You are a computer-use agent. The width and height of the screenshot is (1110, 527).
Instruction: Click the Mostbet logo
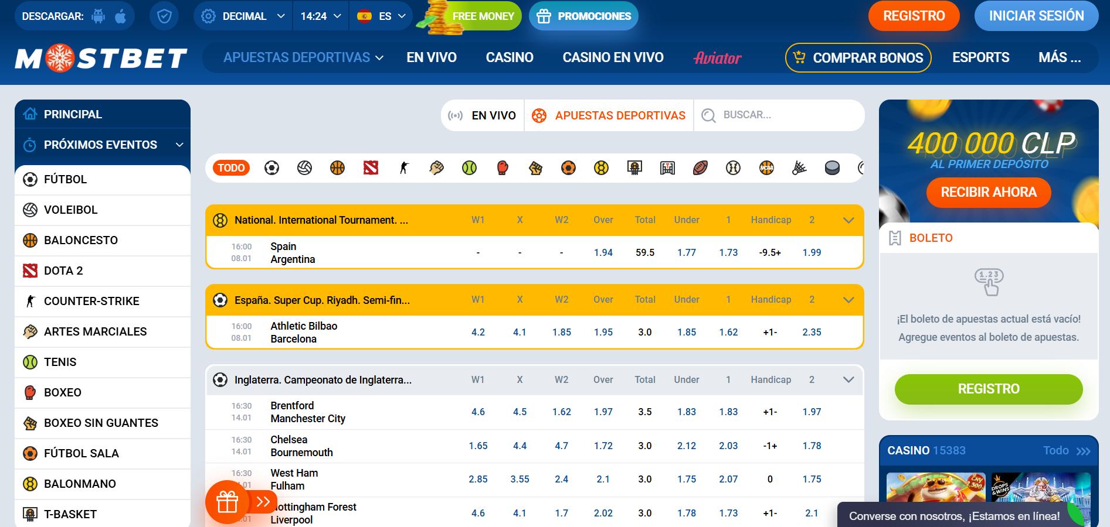click(101, 58)
